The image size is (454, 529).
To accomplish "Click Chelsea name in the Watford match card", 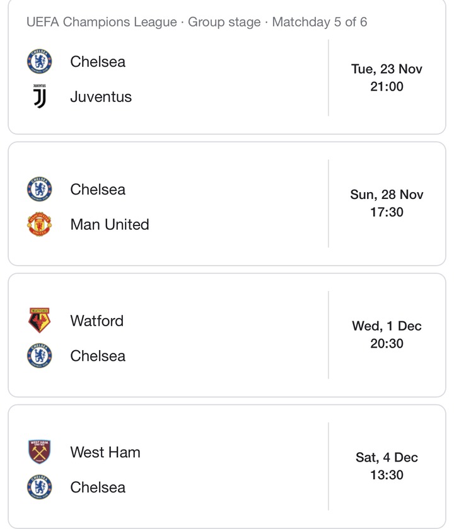I will [98, 356].
